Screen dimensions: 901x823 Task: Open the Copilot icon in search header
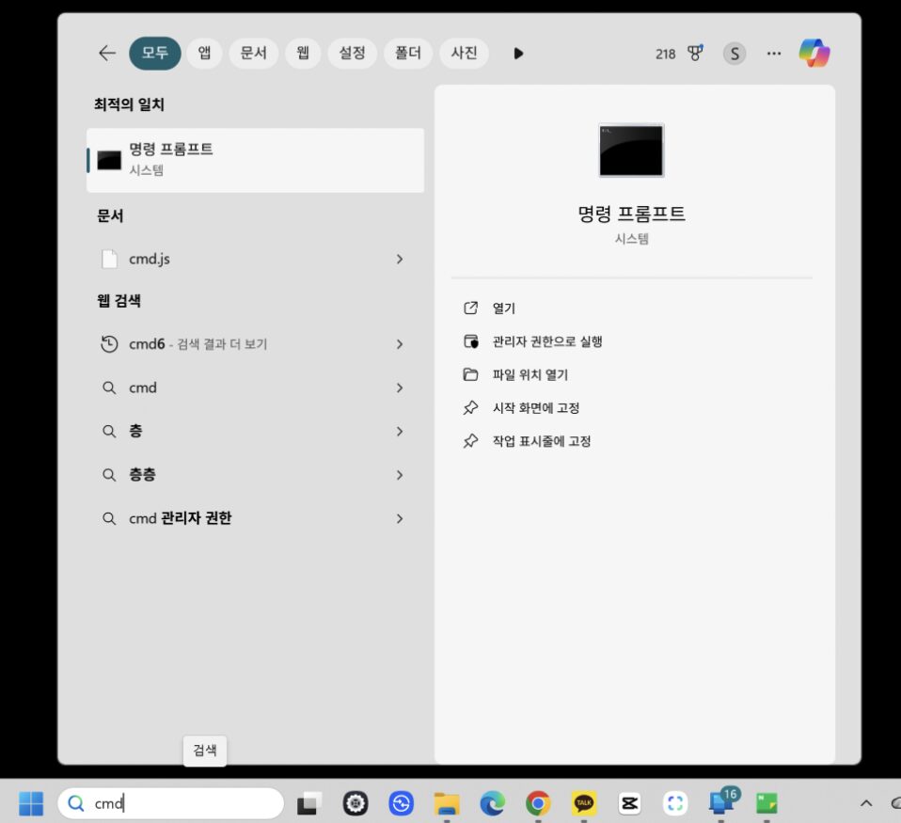coord(814,54)
